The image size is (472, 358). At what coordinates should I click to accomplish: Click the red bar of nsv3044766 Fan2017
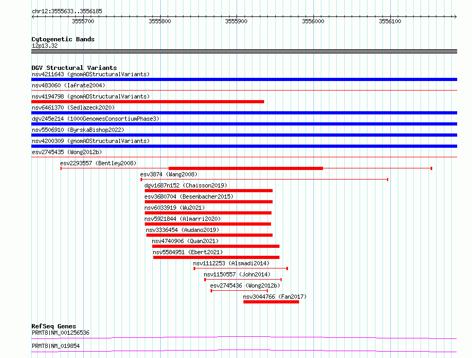(x=271, y=302)
